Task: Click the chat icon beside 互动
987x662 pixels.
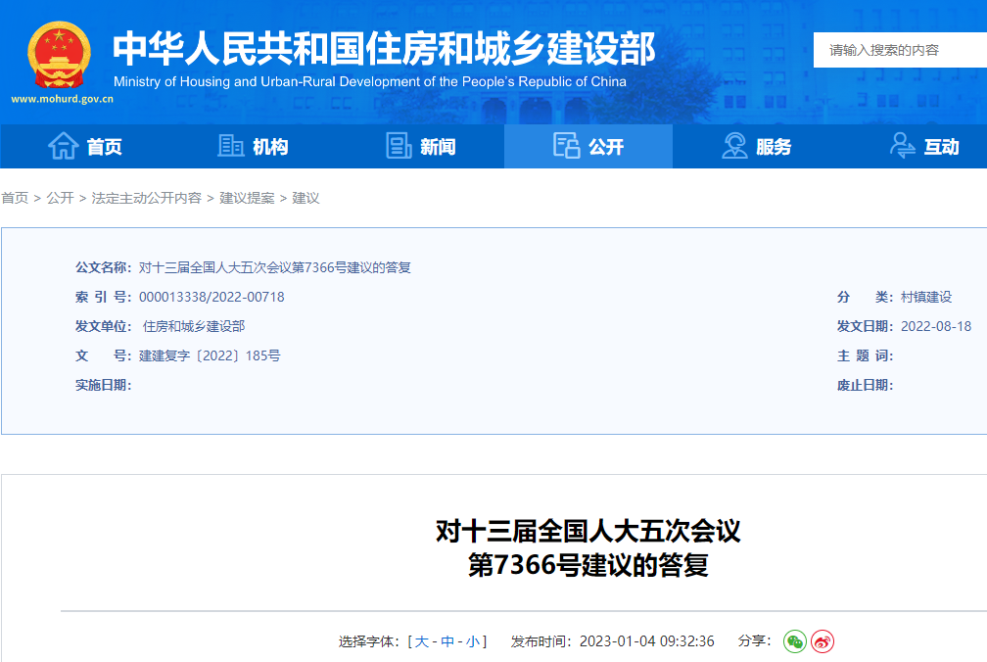Action: click(x=903, y=144)
